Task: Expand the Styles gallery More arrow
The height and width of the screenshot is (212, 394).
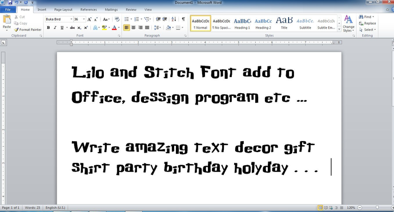Action: pyautogui.click(x=339, y=30)
